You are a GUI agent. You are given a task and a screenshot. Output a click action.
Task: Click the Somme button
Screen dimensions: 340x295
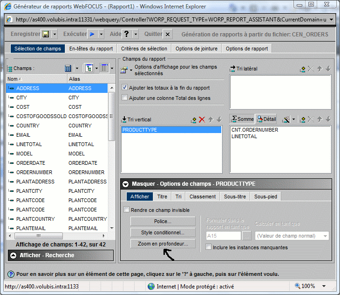tap(242, 119)
